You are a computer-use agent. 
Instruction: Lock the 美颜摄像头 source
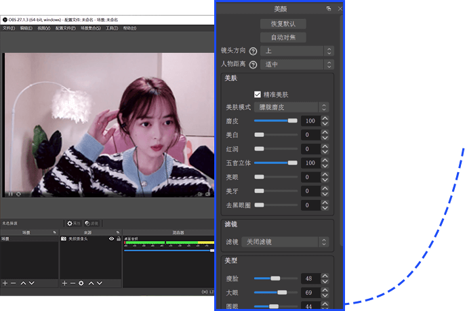[x=119, y=239]
